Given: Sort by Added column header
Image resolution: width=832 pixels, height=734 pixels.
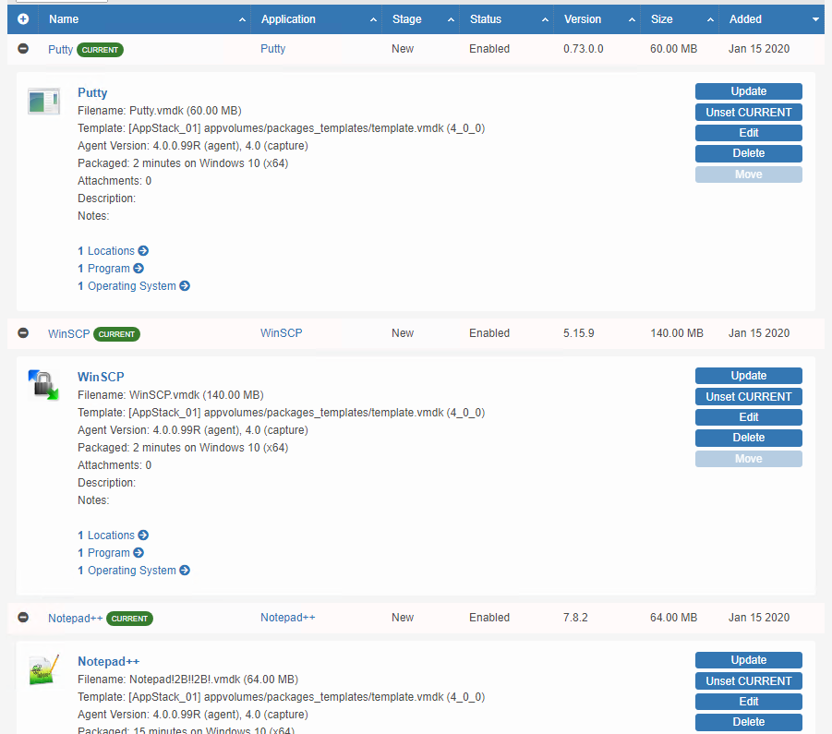Looking at the screenshot, I should [772, 19].
